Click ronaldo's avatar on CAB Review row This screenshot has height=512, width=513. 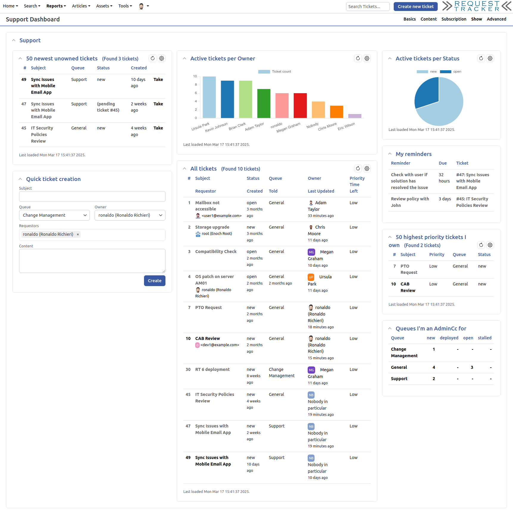pyautogui.click(x=311, y=339)
